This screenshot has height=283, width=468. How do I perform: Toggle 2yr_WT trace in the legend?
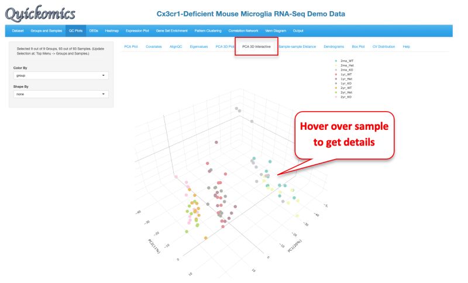point(344,88)
